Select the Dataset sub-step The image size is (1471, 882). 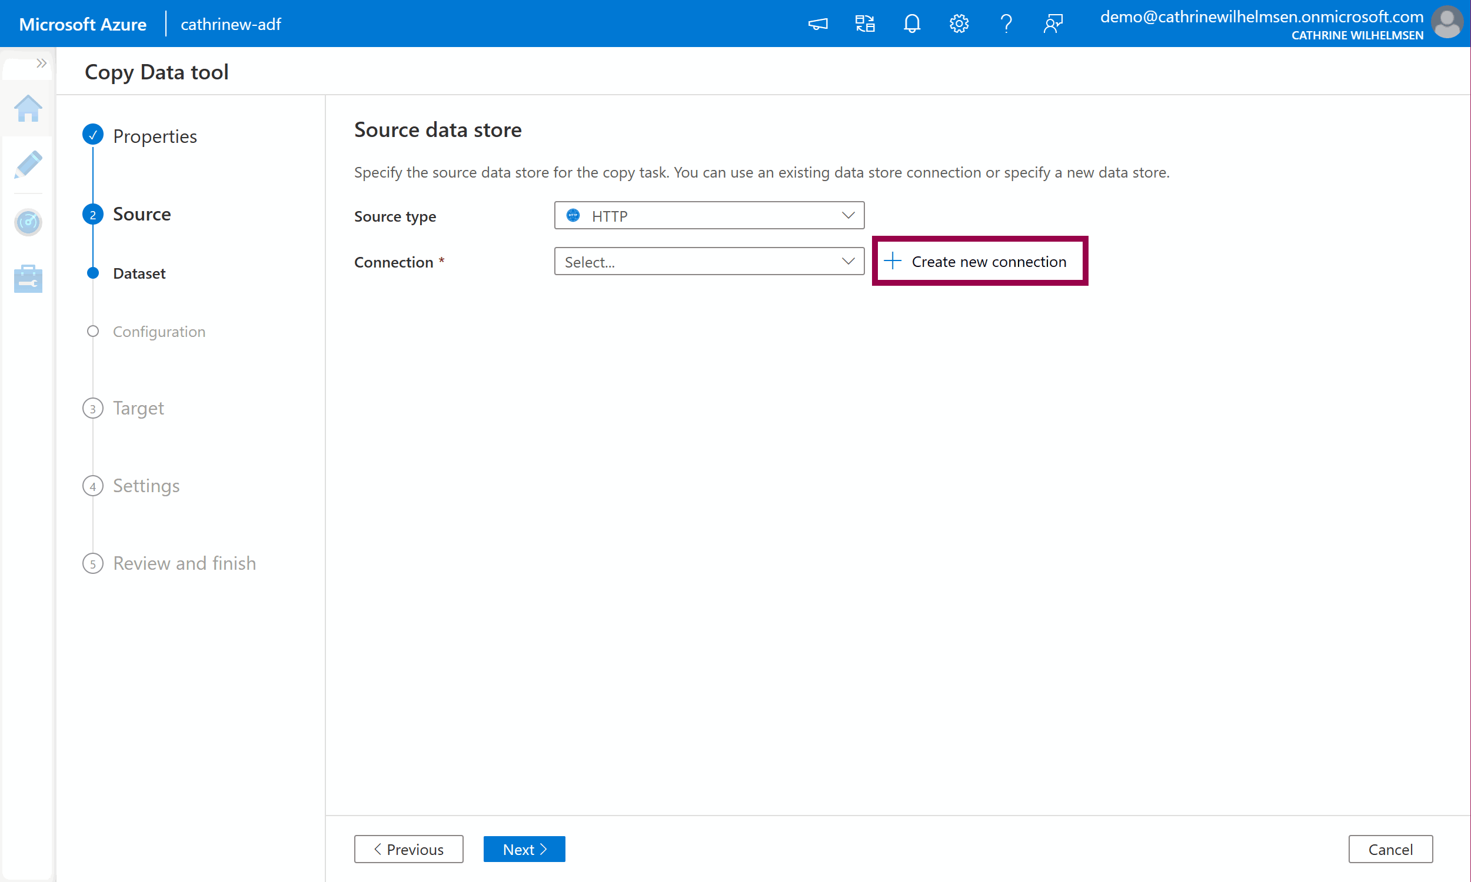tap(139, 273)
